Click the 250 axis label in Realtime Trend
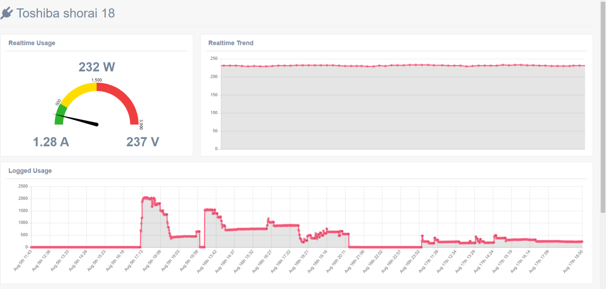Screen dimensions: 606x289 pyautogui.click(x=214, y=58)
